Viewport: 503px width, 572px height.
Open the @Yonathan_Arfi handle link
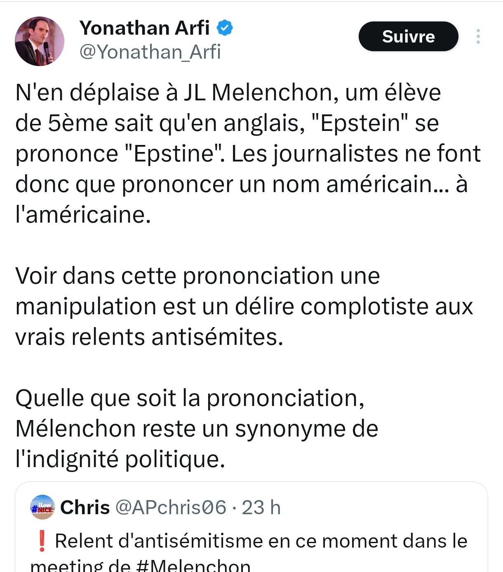point(150,52)
